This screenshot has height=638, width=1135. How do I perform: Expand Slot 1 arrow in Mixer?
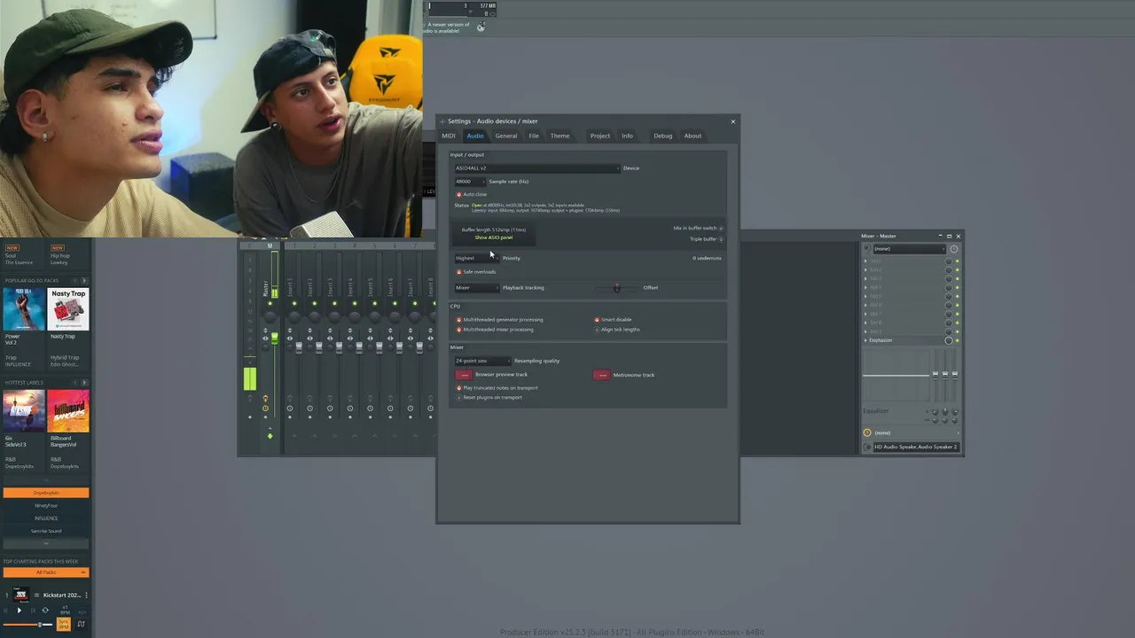[866, 261]
